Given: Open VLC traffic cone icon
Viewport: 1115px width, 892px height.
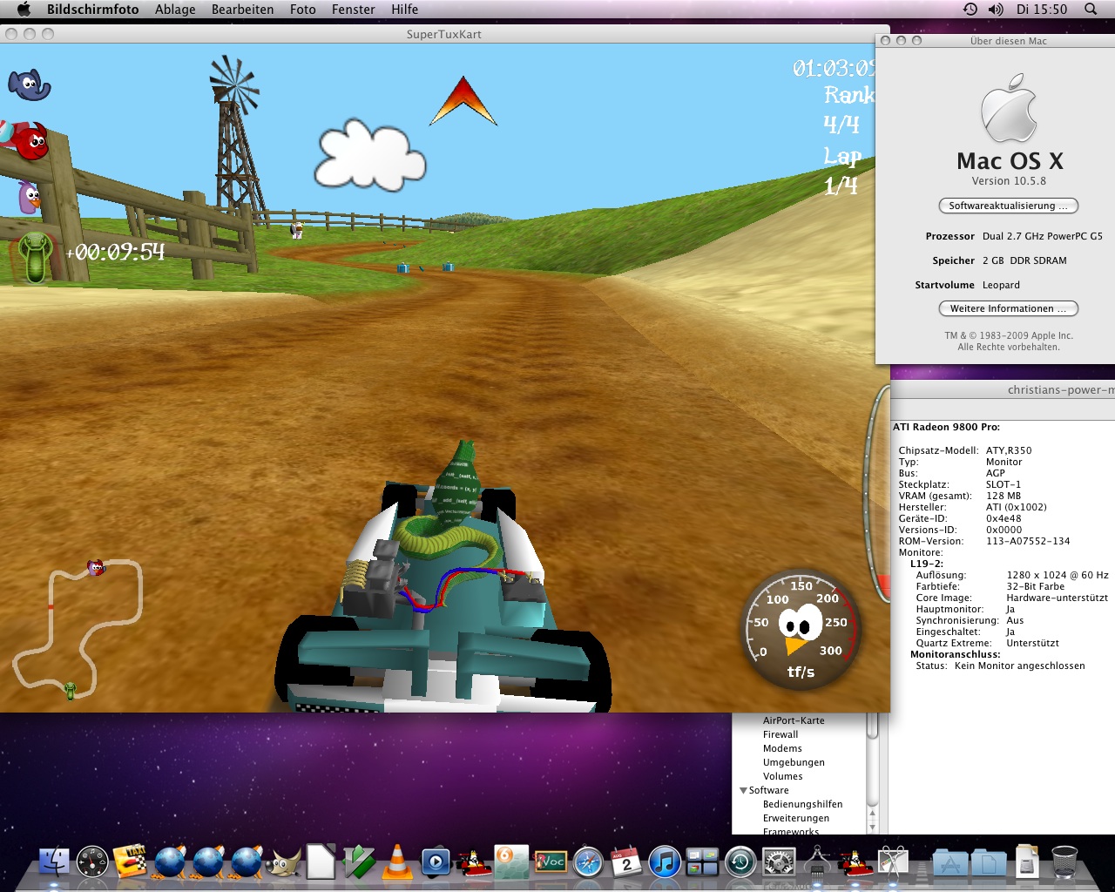Looking at the screenshot, I should 397,862.
